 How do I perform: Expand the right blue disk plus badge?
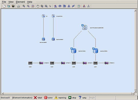93,48
